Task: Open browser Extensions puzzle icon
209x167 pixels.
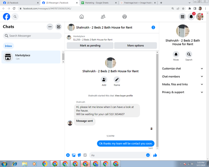Action: point(190,8)
